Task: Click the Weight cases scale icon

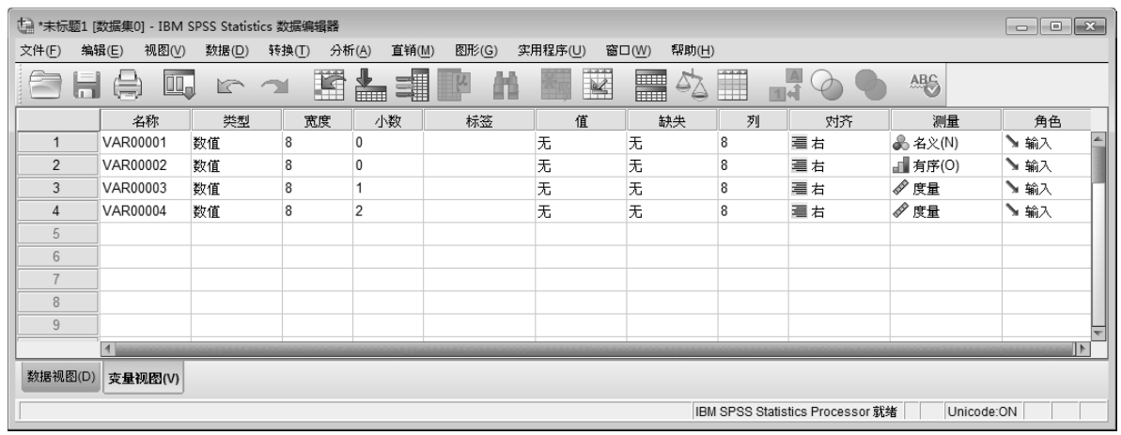Action: [x=692, y=85]
